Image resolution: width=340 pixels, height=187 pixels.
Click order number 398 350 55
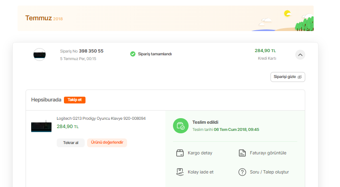tap(91, 51)
